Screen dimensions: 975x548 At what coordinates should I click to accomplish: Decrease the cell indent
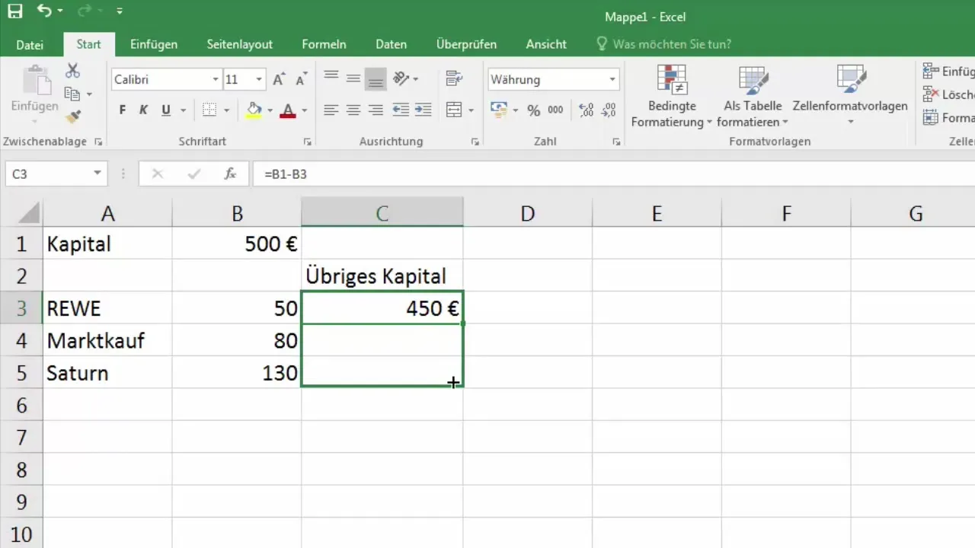click(401, 110)
